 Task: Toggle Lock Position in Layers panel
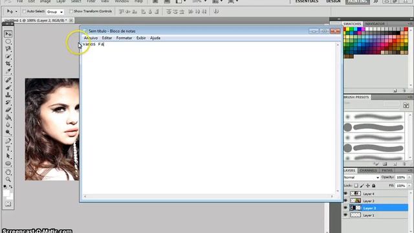click(368, 186)
